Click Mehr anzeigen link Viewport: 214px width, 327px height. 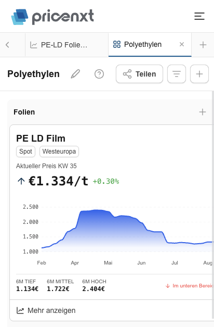point(46,310)
